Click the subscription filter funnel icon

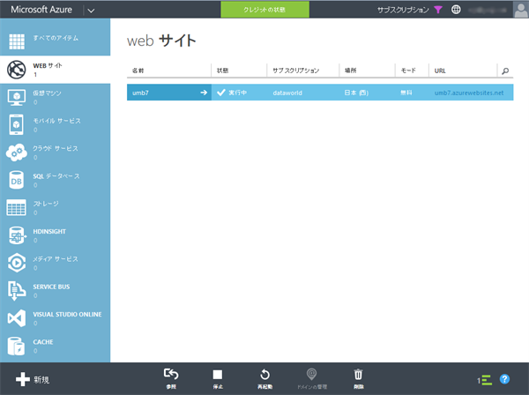438,10
